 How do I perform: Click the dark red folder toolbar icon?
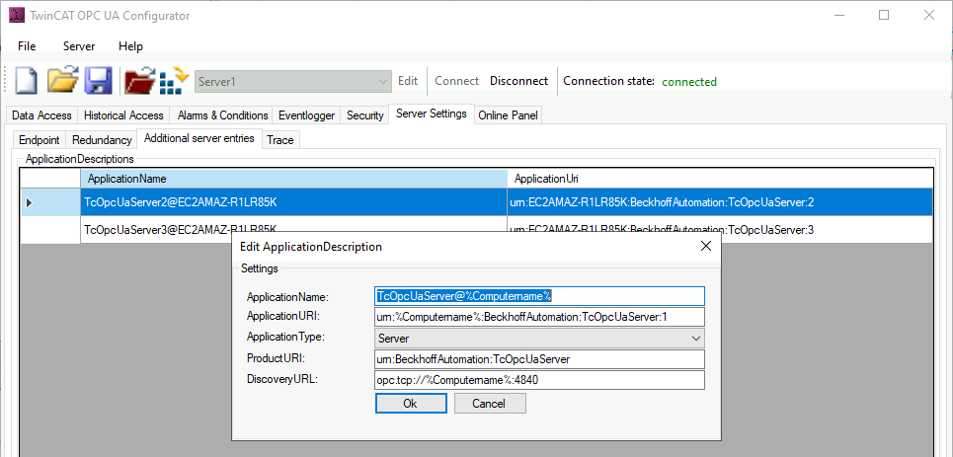coord(140,81)
